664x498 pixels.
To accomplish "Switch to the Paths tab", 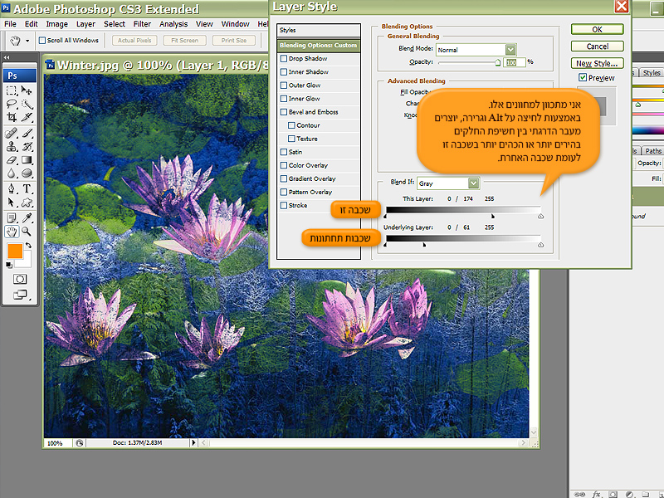I will [653, 151].
